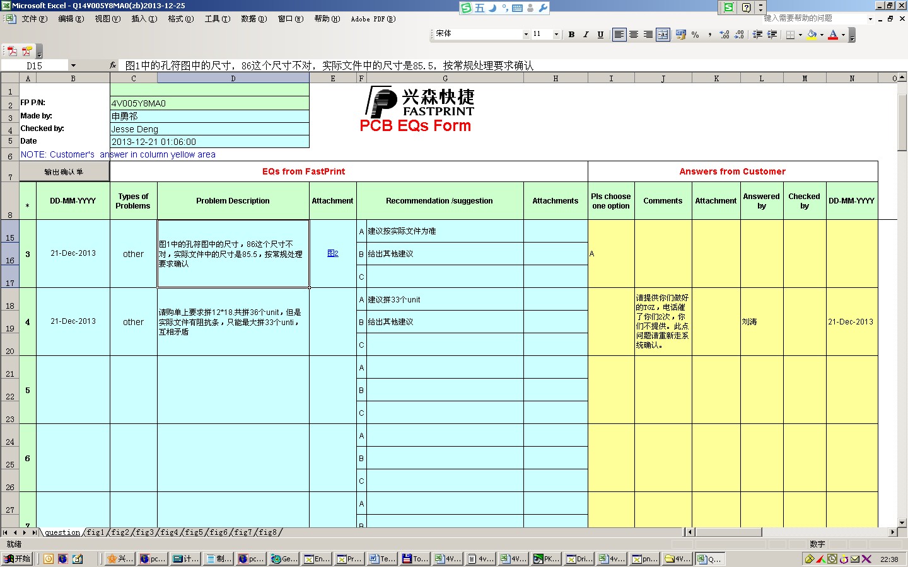Open Dri taskbar window button
The height and width of the screenshot is (567, 908).
[x=579, y=558]
